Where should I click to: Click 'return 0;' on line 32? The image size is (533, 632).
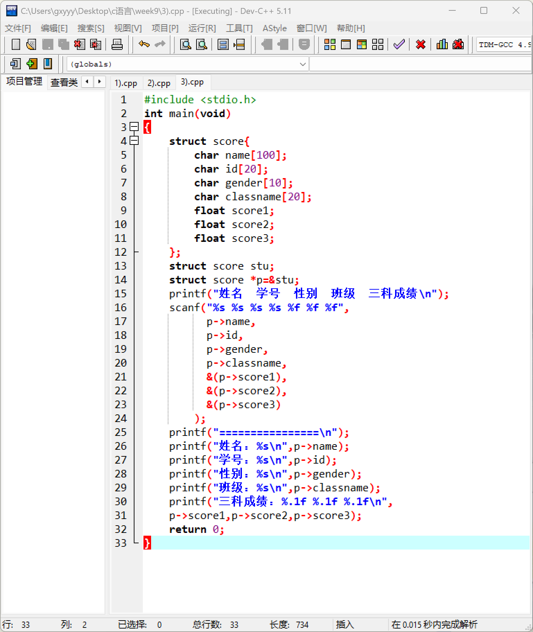click(196, 529)
